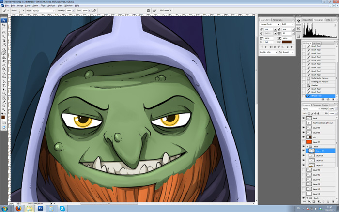Select the Path Selection tool
Image resolution: width=339 pixels, height=212 pixels.
click(x=4, y=89)
